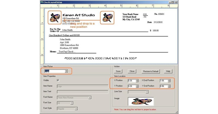Open Help from the Action panel
This screenshot has width=218, height=114.
(168, 71)
